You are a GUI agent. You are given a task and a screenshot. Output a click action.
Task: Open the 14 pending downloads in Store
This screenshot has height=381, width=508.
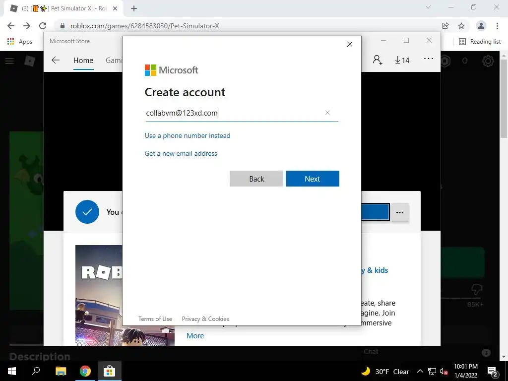[x=402, y=60]
